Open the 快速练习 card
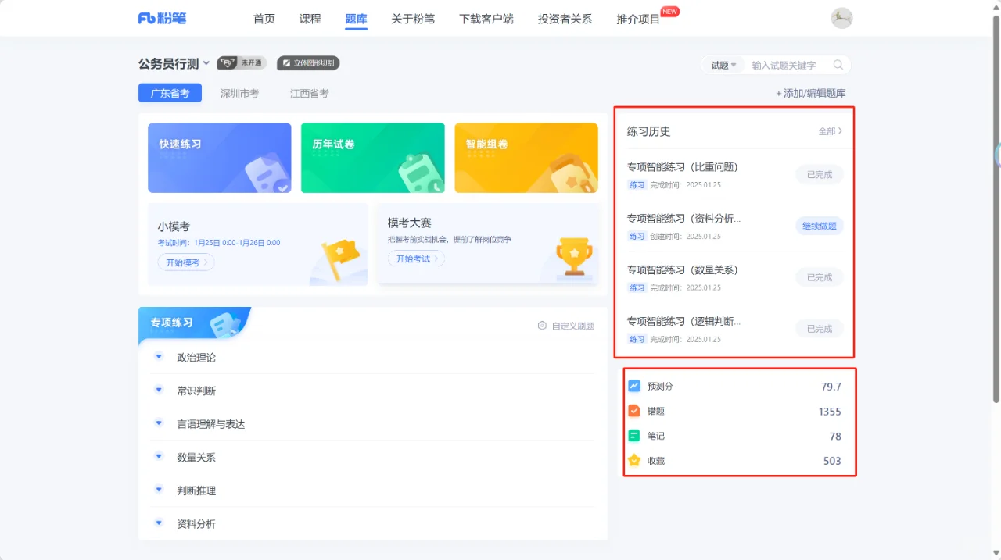This screenshot has width=1001, height=560. 219,158
